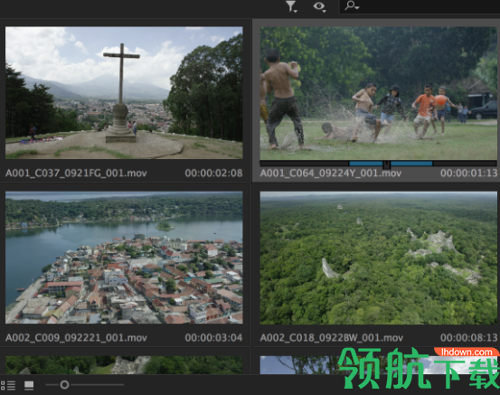Click filename A002_C018_0922BW_001.mov

(x=332, y=338)
